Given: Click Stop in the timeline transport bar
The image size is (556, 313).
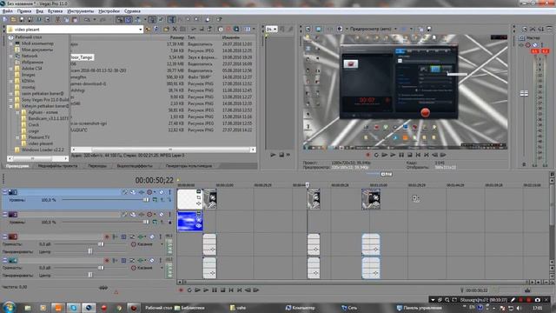Looking at the screenshot, I should [222, 290].
